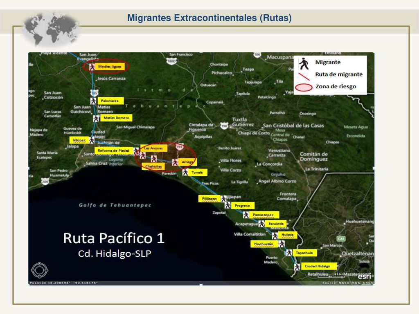
Task: Click the Salina Cruz city name
Action: (x=97, y=164)
